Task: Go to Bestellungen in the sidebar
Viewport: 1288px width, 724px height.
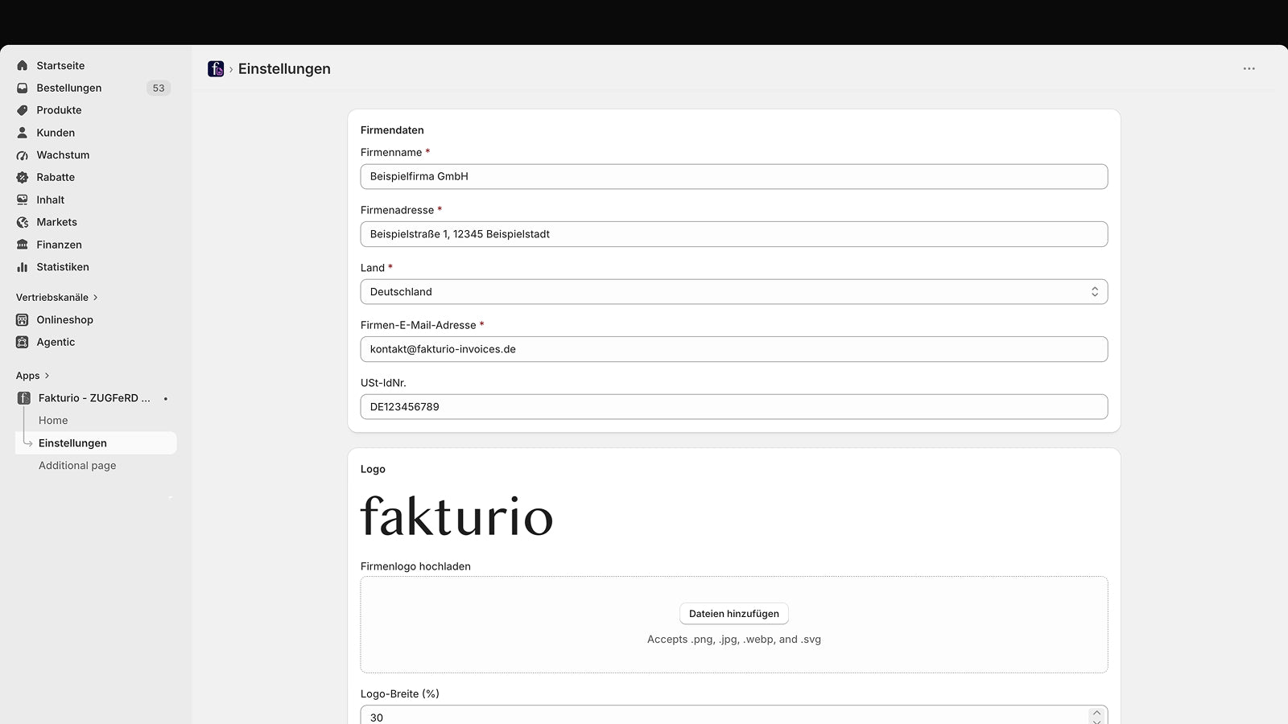Action: (69, 88)
